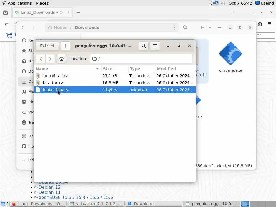Viewport: 276px width, 207px height.
Task: Click the volume icon in system tray
Action: tap(223, 3)
